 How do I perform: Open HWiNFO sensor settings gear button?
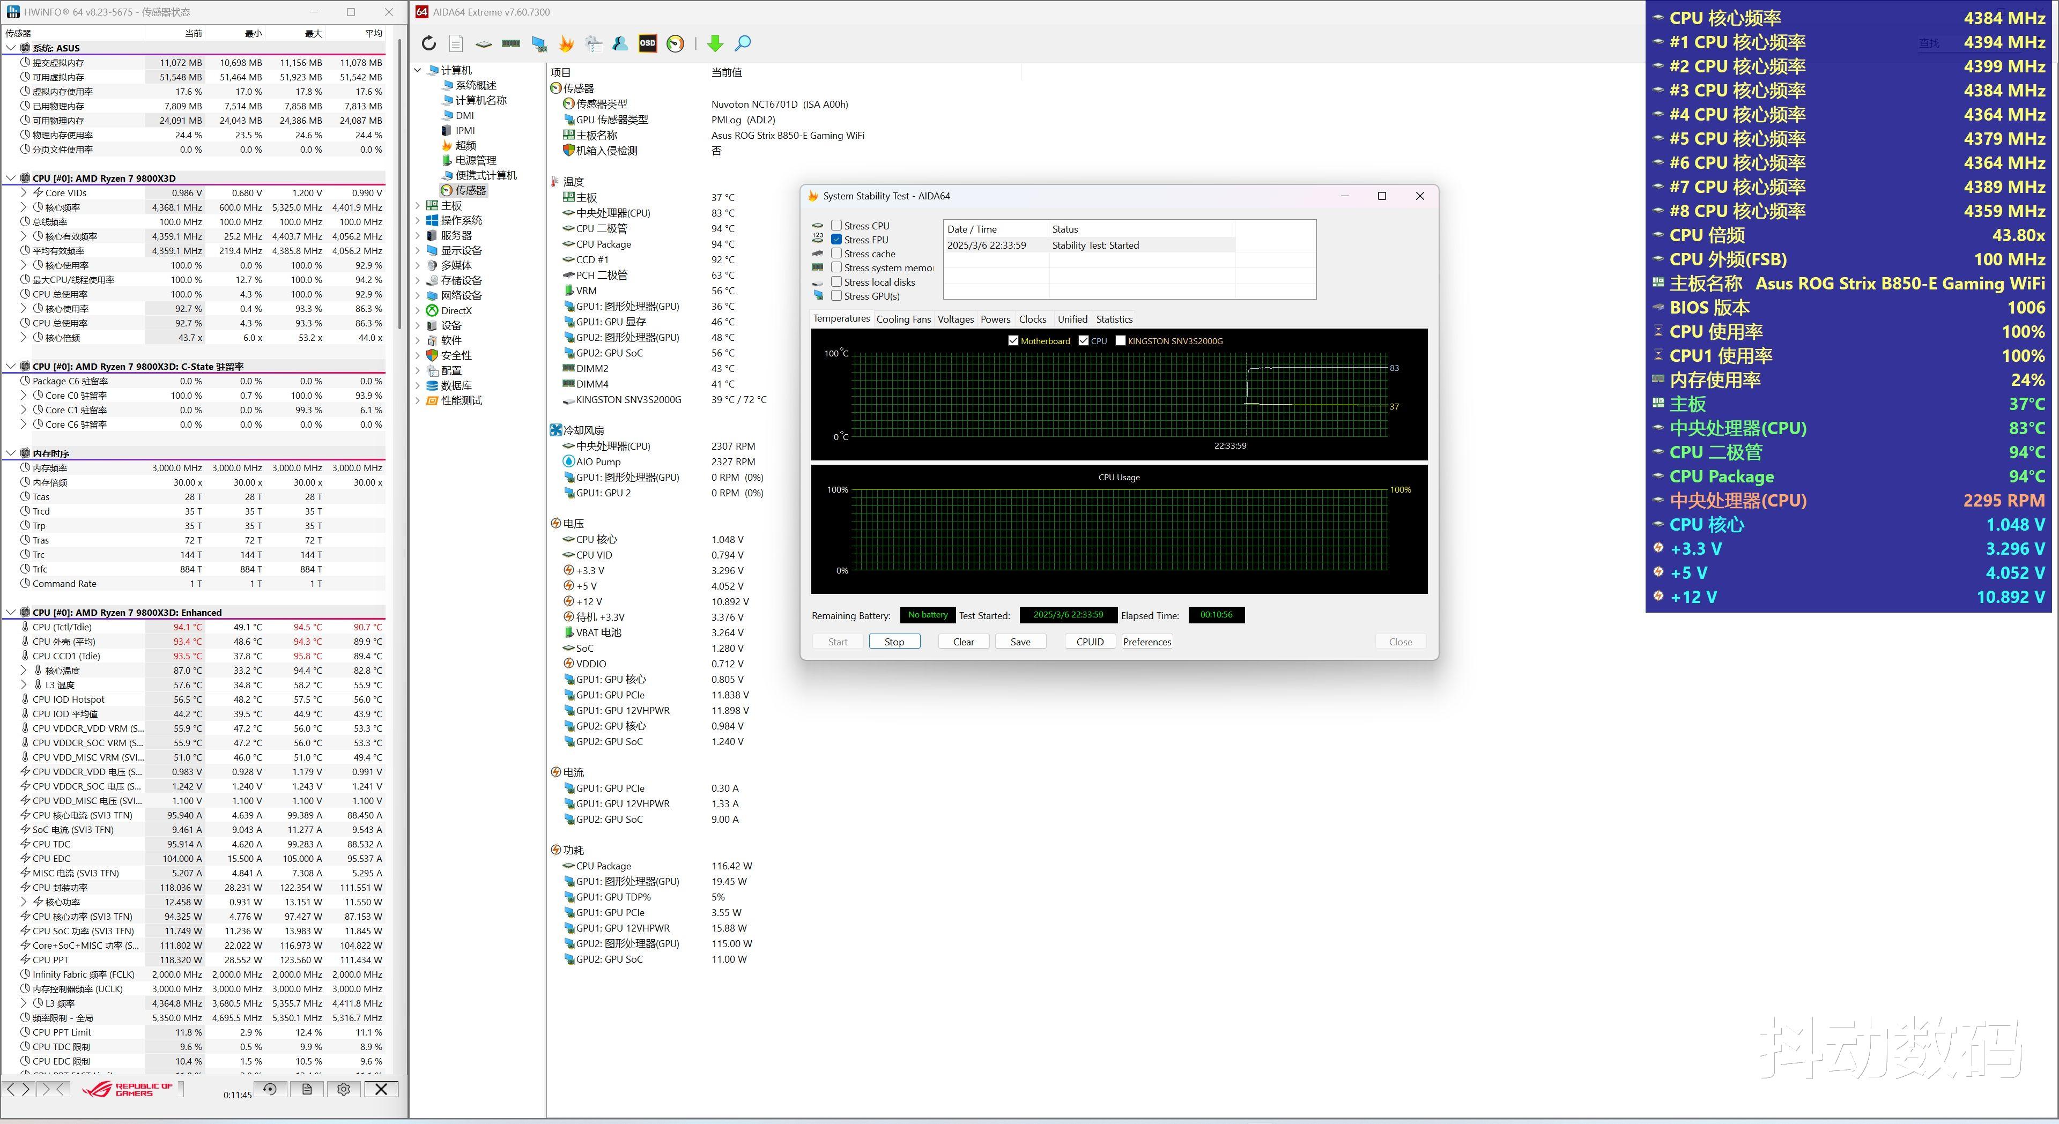[x=344, y=1090]
